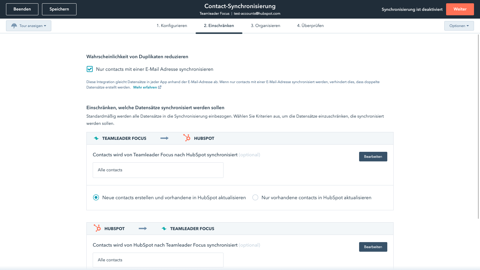Click the arrow icon in the HubSpot to Teamleader header
Viewport: 480px width, 270px height.
[x=142, y=228]
